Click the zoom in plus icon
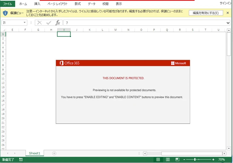 [x=213, y=160]
